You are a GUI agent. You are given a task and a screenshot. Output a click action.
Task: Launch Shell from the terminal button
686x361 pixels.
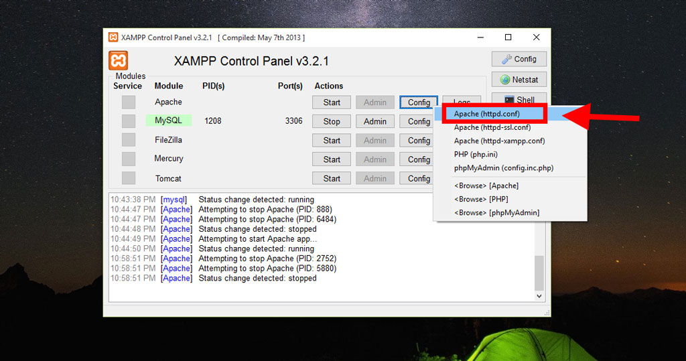point(519,99)
